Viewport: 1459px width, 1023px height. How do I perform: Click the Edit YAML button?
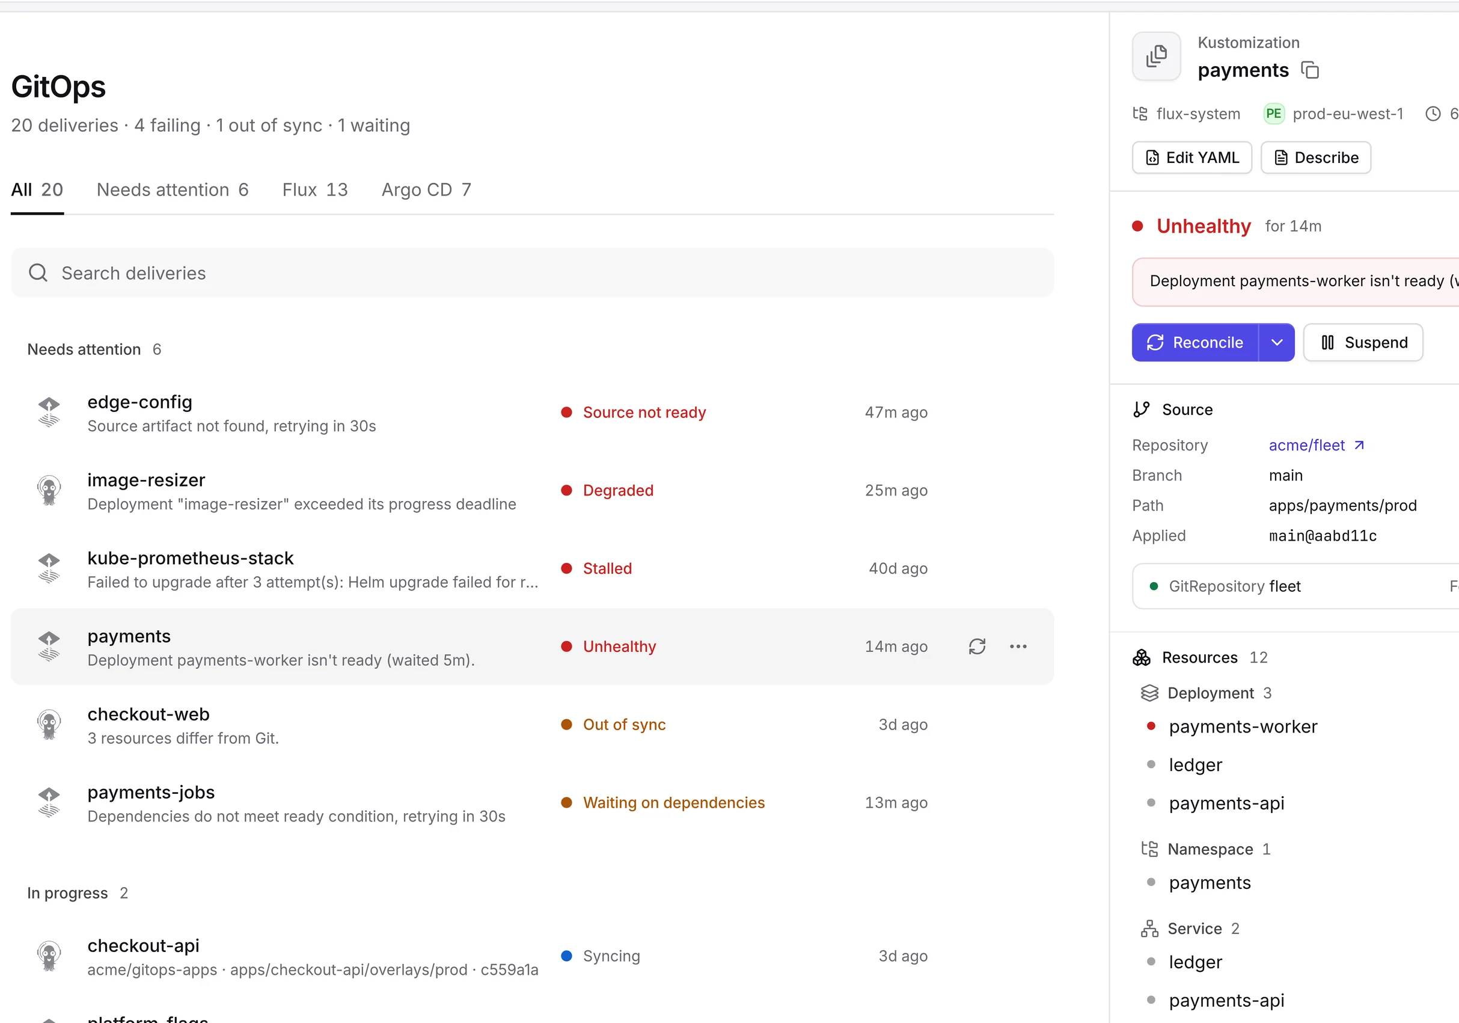tap(1192, 158)
